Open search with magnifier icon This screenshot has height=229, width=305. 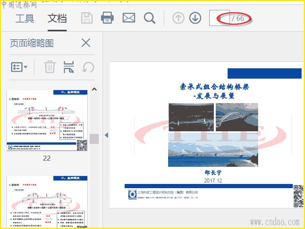click(149, 18)
